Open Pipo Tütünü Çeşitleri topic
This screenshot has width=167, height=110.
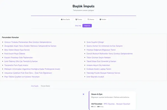[22, 77]
